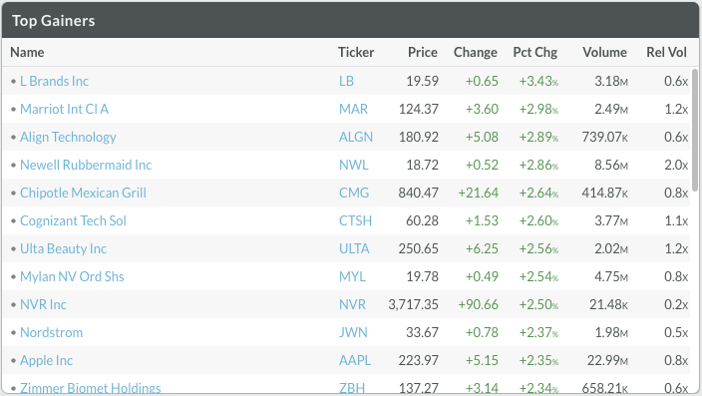Screen dimensions: 702x396
Task: Sort table by Pct Chg column
Action: [535, 53]
